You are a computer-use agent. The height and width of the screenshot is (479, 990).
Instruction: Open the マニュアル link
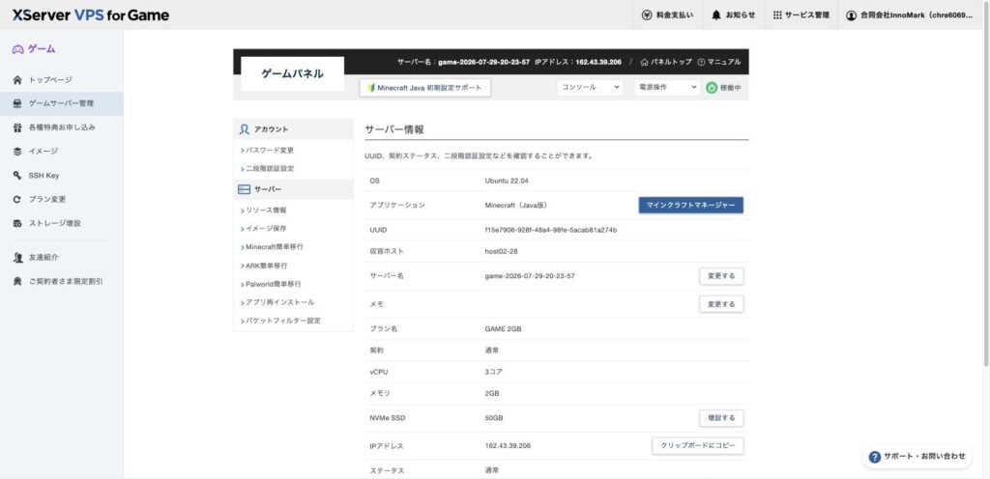719,62
